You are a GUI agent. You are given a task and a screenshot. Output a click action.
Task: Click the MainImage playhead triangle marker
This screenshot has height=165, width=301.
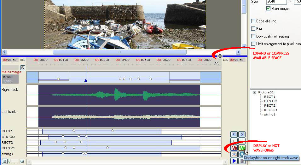tap(86, 81)
